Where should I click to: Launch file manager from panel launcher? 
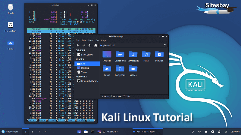coord(86,132)
